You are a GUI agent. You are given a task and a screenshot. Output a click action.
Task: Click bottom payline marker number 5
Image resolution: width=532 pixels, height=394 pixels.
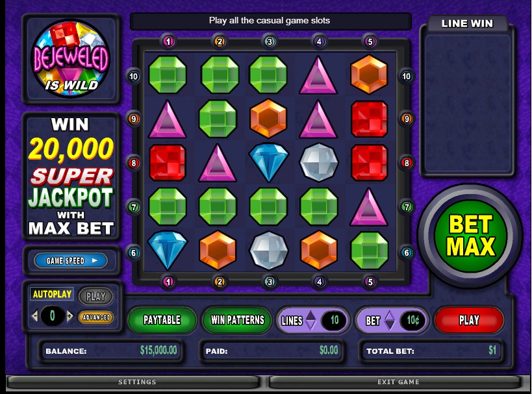(x=370, y=282)
